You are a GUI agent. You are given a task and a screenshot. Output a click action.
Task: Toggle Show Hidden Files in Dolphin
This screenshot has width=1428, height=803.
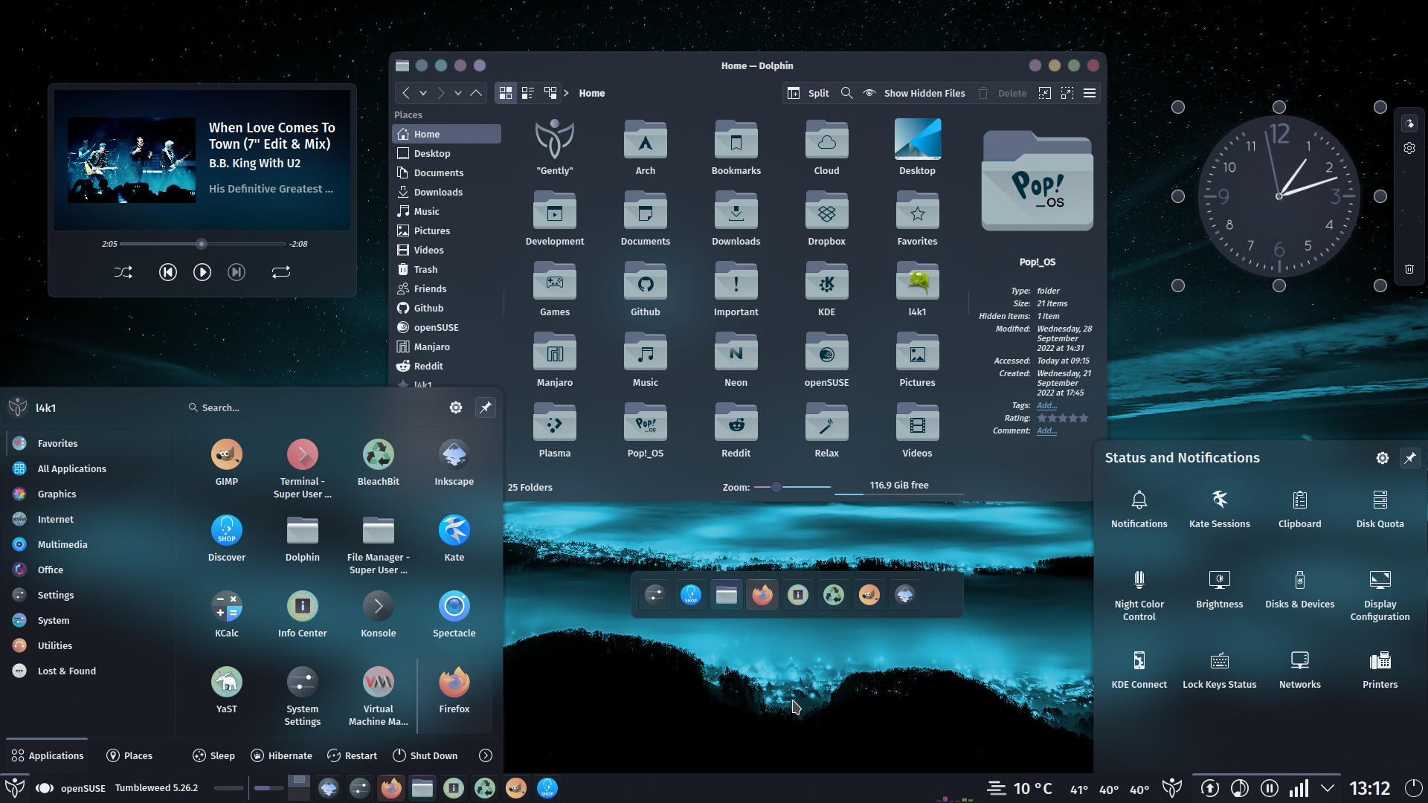click(x=914, y=93)
